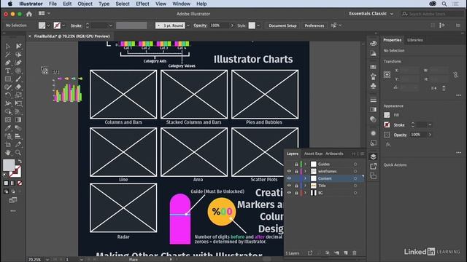Screen dimensions: 467x262
Task: Toggle constrain width and height proportions link
Action: pyautogui.click(x=455, y=74)
